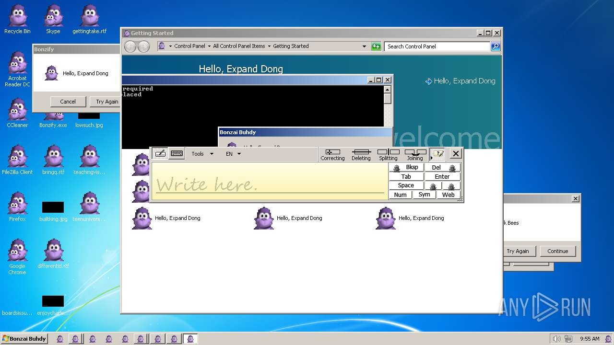Select the Firefox desktop shortcut
The width and height of the screenshot is (614, 345).
(17, 207)
